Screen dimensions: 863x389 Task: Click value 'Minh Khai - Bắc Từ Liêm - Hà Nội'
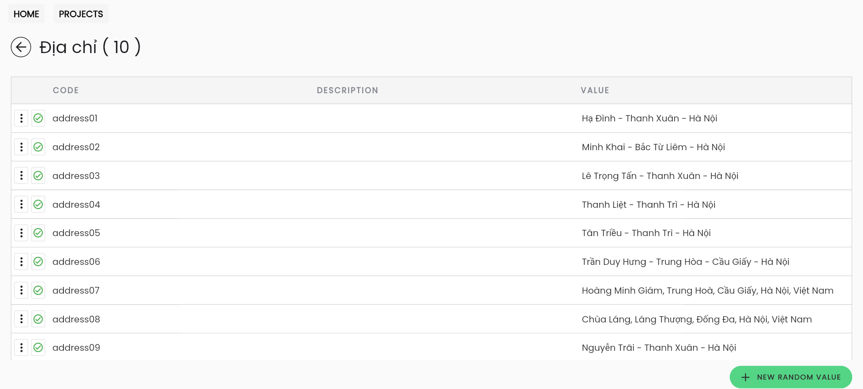click(653, 147)
